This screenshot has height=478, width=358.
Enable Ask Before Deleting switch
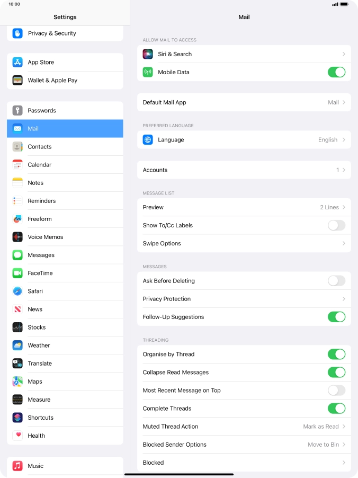pyautogui.click(x=336, y=281)
